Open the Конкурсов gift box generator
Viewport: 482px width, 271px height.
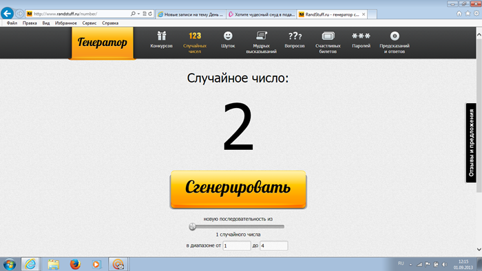point(161,40)
